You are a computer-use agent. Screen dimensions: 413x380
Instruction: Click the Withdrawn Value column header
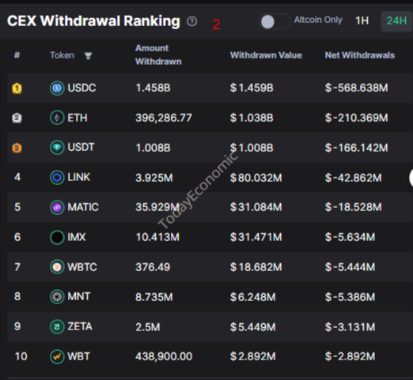tap(266, 55)
